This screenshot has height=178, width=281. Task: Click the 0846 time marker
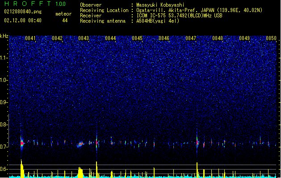(164, 38)
